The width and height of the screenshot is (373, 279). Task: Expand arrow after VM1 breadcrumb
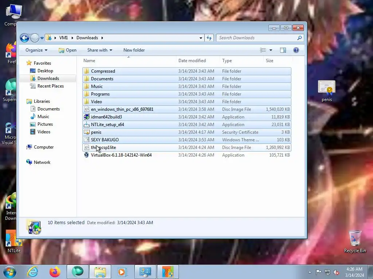point(72,38)
